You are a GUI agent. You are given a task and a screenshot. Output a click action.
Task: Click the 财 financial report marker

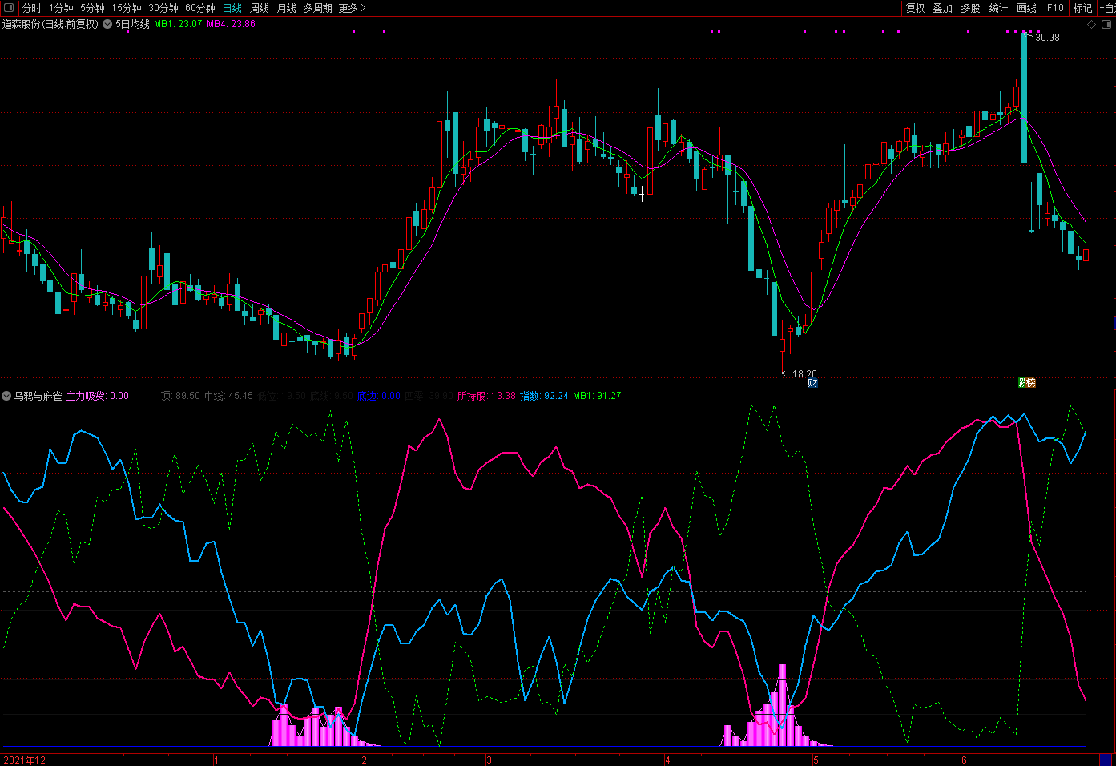coord(812,383)
